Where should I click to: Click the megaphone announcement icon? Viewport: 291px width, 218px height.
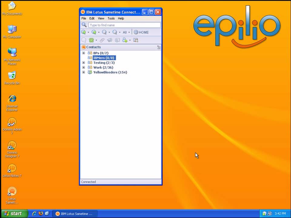coord(110,40)
